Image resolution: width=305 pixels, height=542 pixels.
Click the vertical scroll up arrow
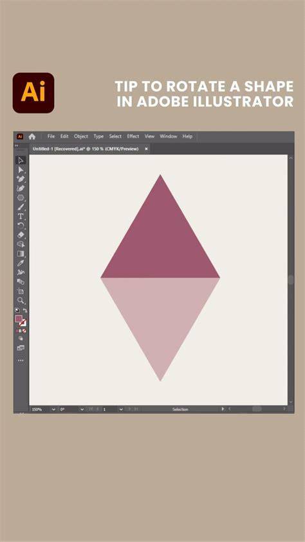(x=291, y=158)
